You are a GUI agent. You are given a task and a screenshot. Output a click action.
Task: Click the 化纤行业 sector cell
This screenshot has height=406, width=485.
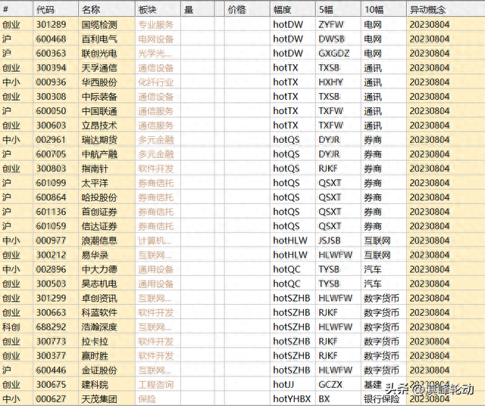pos(155,82)
